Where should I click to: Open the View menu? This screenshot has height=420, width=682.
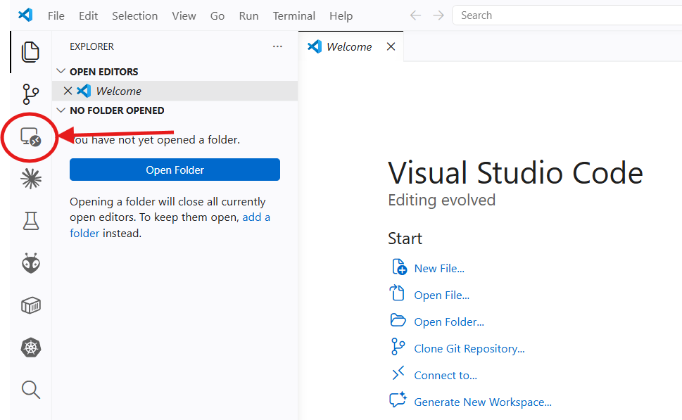184,15
